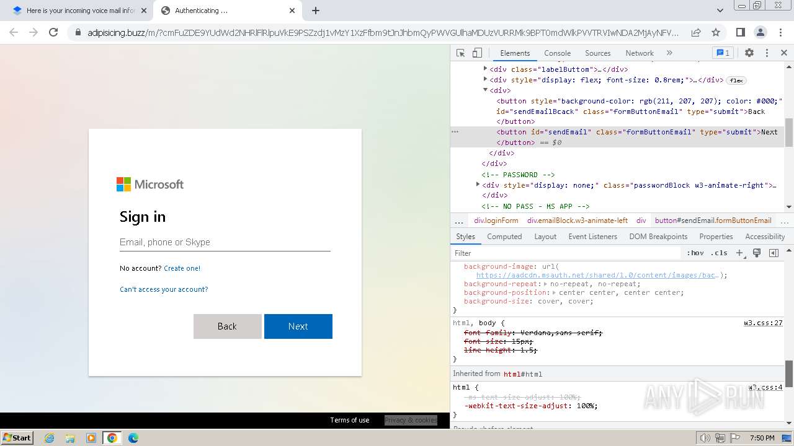Open the Chrome three-dot menu
794x446 pixels.
tap(780, 32)
